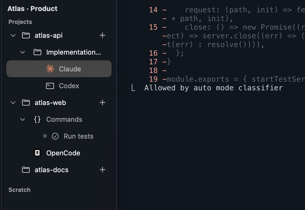
Task: Click the Projects section header
Action: pos(20,22)
